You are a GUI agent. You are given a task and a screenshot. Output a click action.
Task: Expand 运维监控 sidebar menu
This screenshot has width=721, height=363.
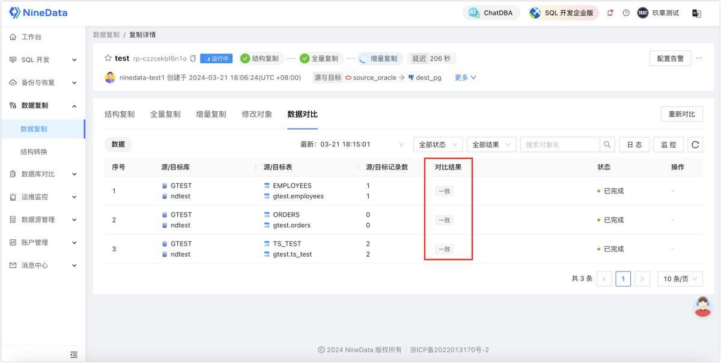pyautogui.click(x=43, y=197)
